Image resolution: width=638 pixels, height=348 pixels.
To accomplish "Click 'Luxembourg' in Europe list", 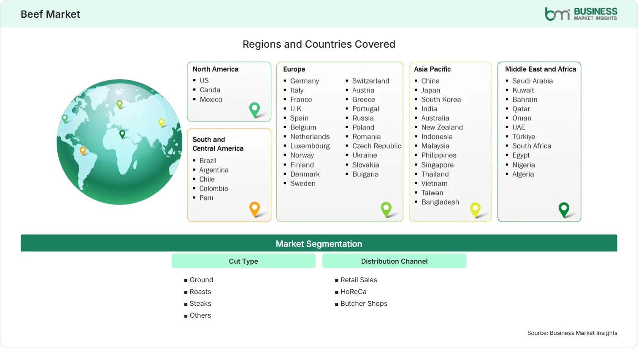I will point(310,146).
